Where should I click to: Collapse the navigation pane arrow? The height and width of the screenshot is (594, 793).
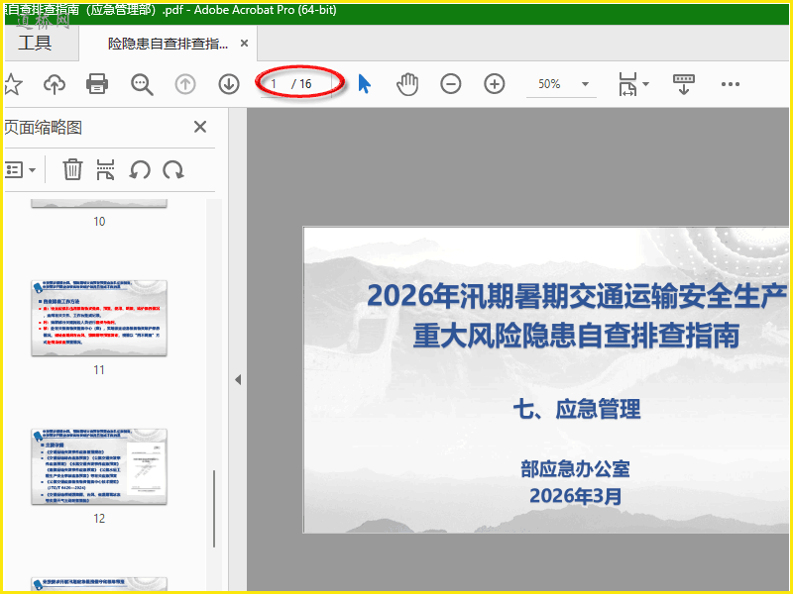[238, 380]
